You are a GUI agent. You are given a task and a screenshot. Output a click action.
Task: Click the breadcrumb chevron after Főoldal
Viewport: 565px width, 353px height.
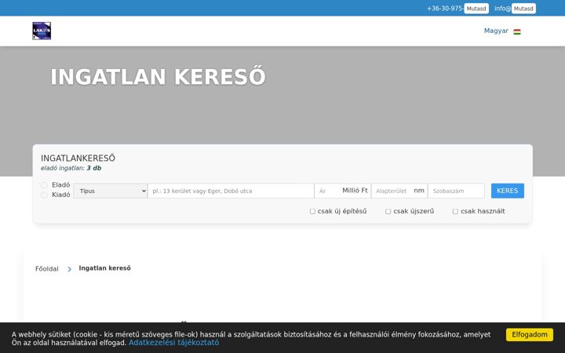[x=69, y=269]
